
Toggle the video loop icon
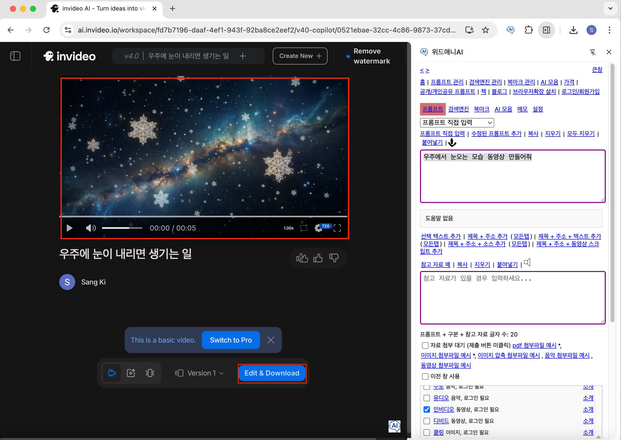click(x=303, y=228)
